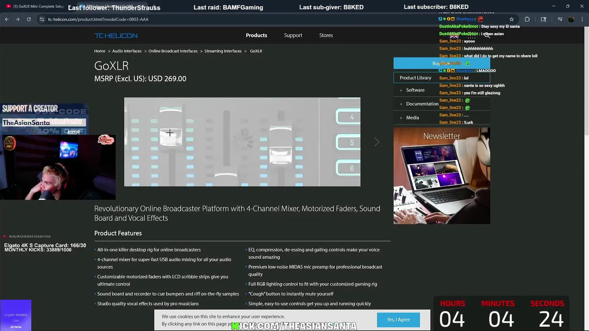The width and height of the screenshot is (589, 331).
Task: Click the Sound board and recorder feature
Action: tap(168, 294)
